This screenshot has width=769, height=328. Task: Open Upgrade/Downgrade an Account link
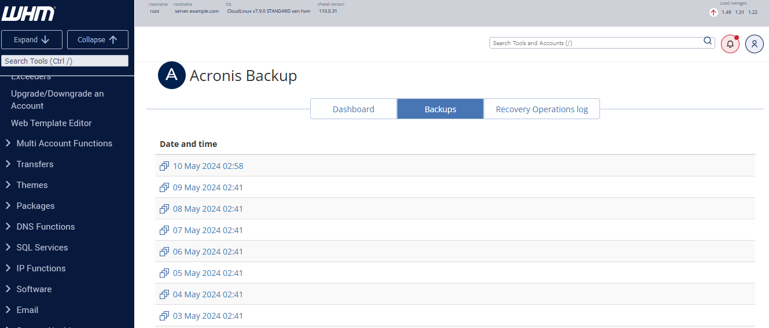pos(57,99)
